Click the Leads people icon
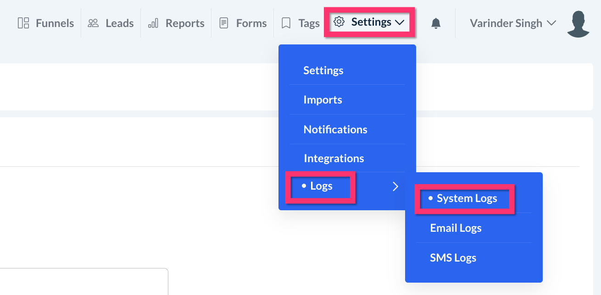Screen dimensions: 601x295 pyautogui.click(x=94, y=23)
